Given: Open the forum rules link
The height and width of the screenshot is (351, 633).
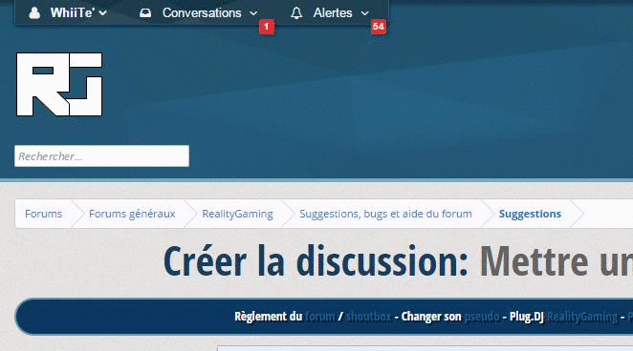Looking at the screenshot, I should tap(319, 317).
